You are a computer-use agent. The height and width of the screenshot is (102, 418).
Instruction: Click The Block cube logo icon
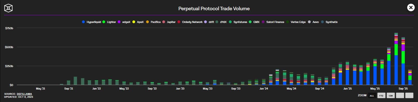(x=8, y=8)
